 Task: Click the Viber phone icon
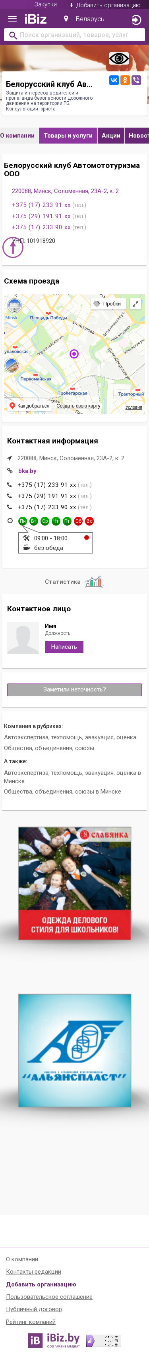[136, 80]
